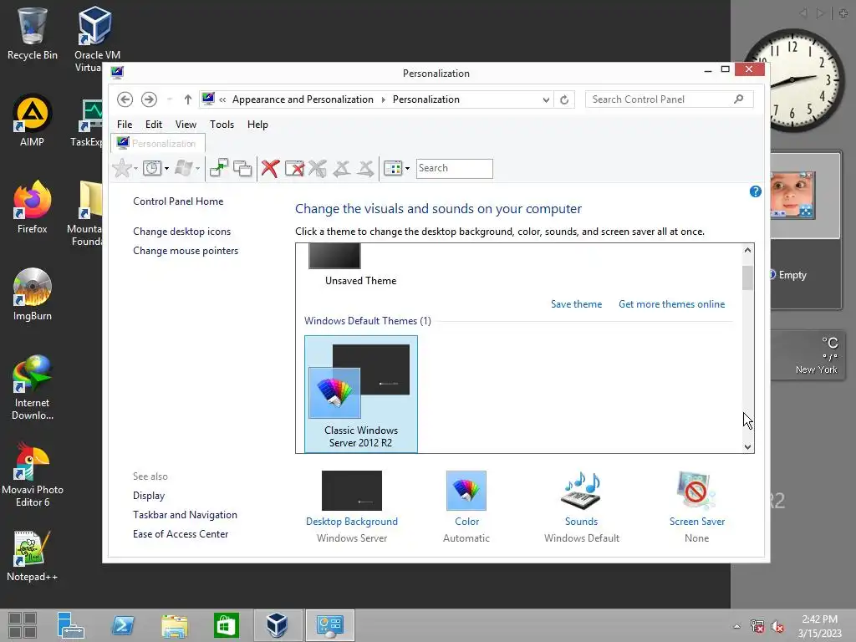Expand the clock button dropdown arrow

[166, 169]
